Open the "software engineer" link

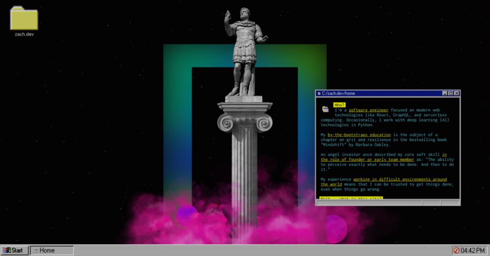click(368, 110)
